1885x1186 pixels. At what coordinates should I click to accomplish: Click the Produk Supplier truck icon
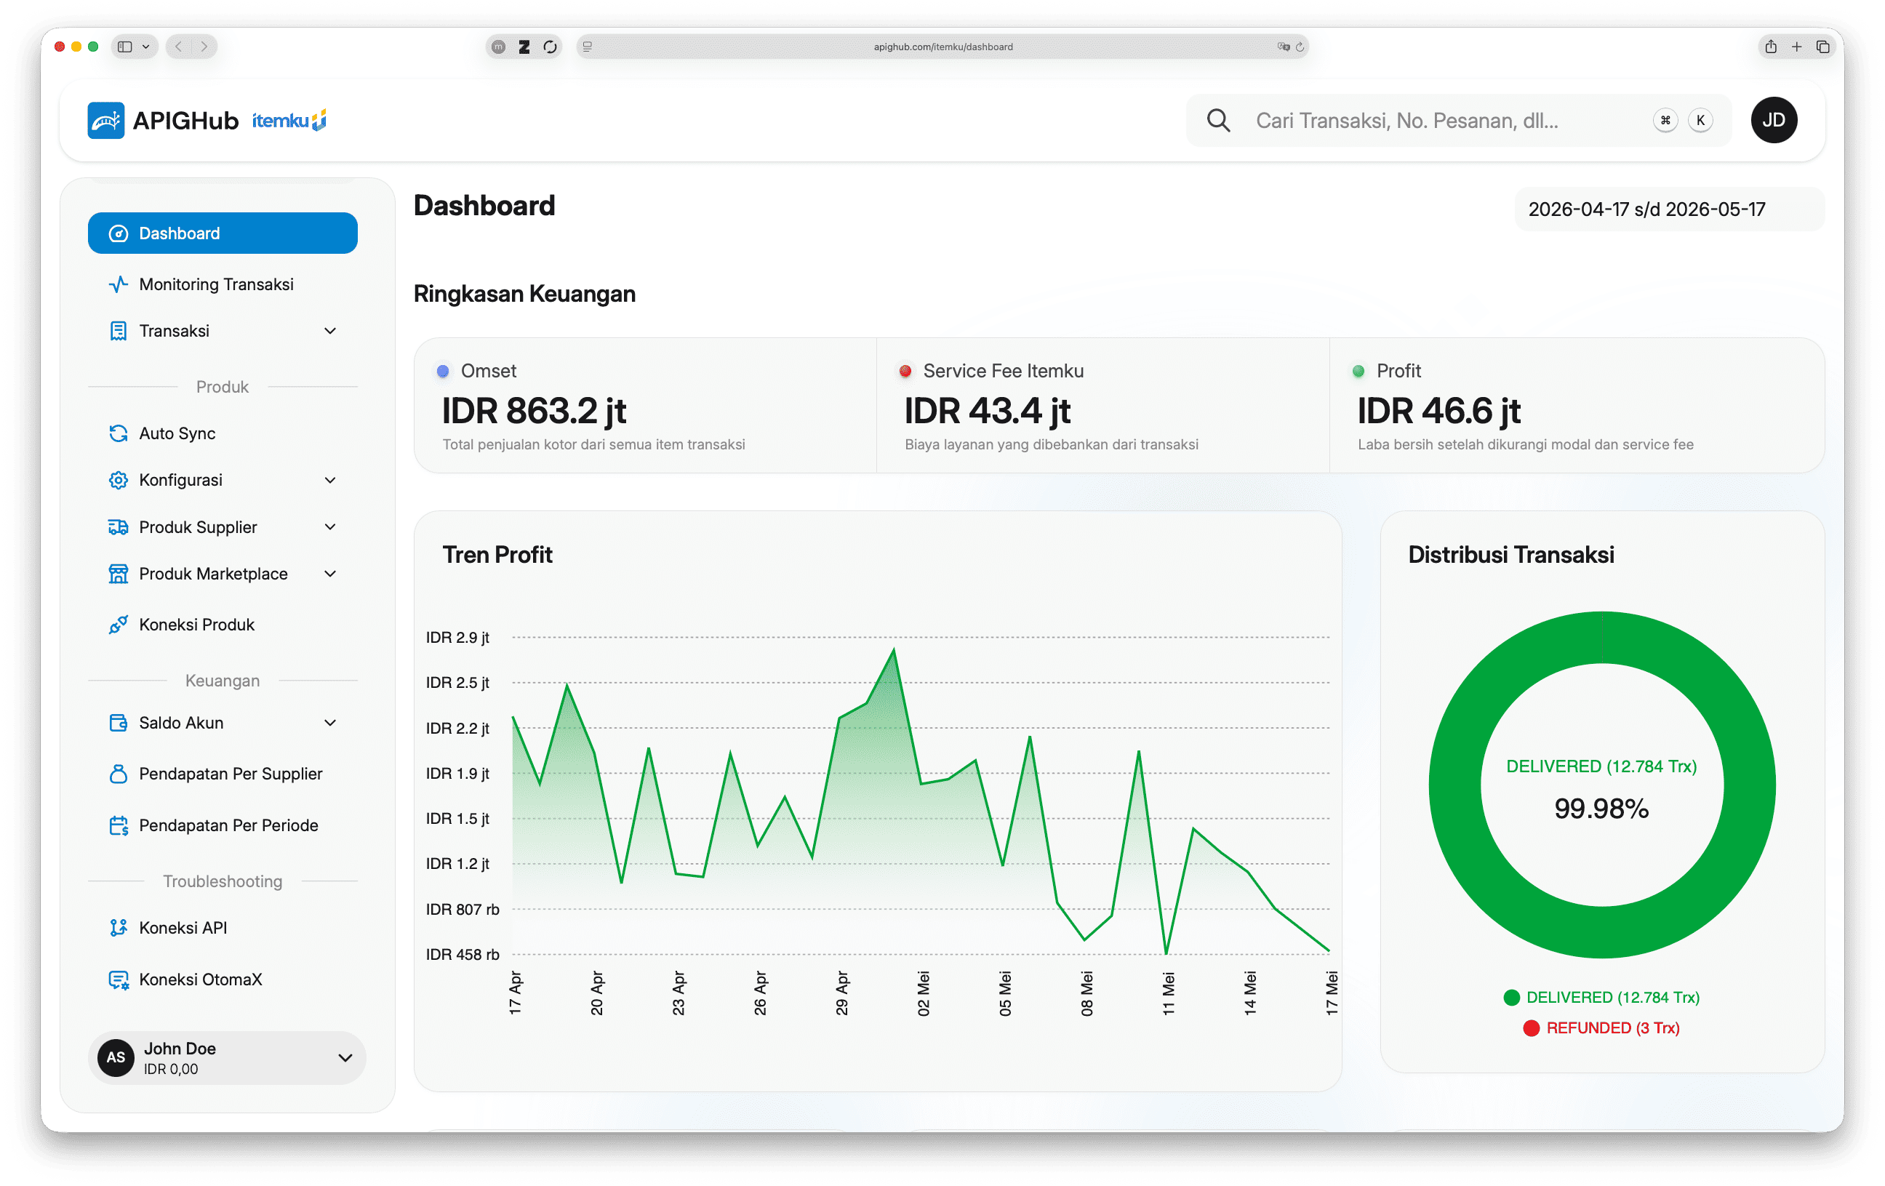point(119,527)
